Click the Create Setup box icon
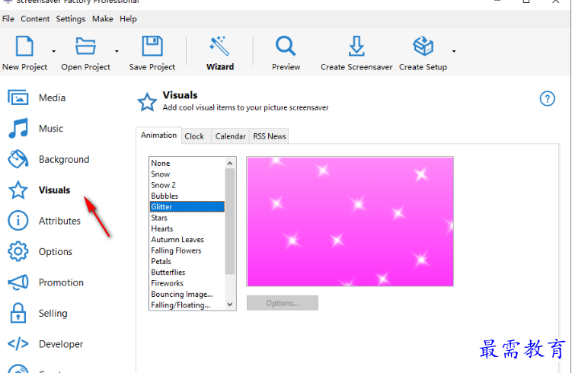572x373 pixels. [x=423, y=46]
